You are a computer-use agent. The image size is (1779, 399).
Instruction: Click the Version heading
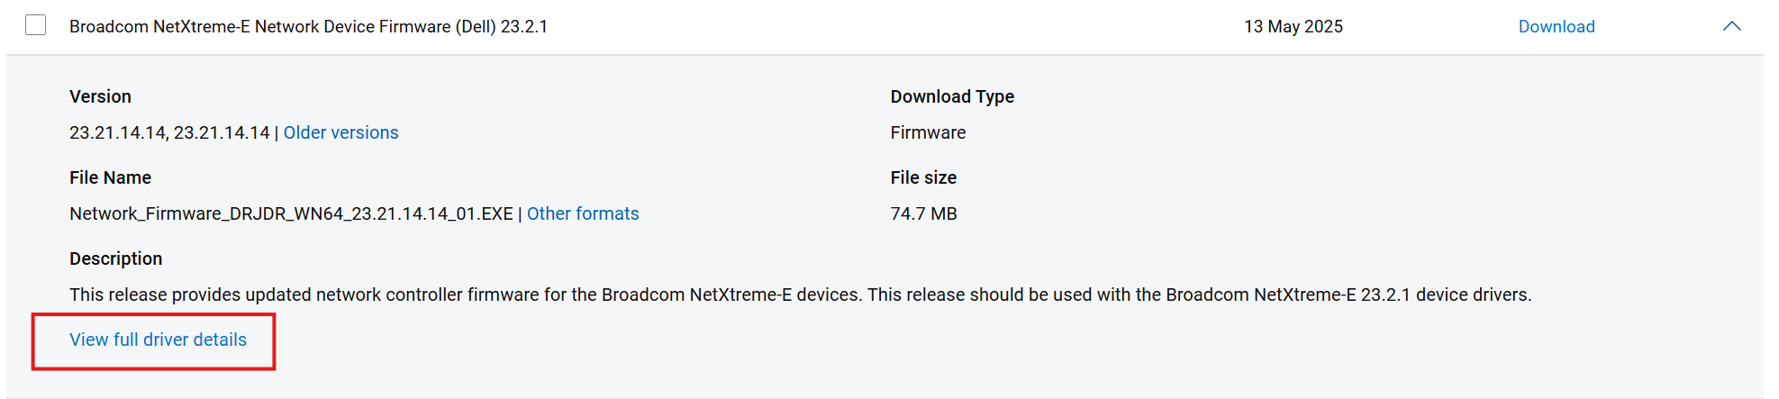click(100, 96)
